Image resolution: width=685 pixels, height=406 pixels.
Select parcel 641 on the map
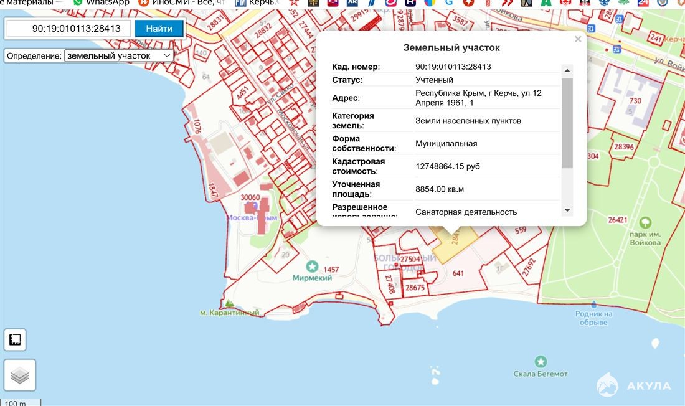tap(458, 273)
